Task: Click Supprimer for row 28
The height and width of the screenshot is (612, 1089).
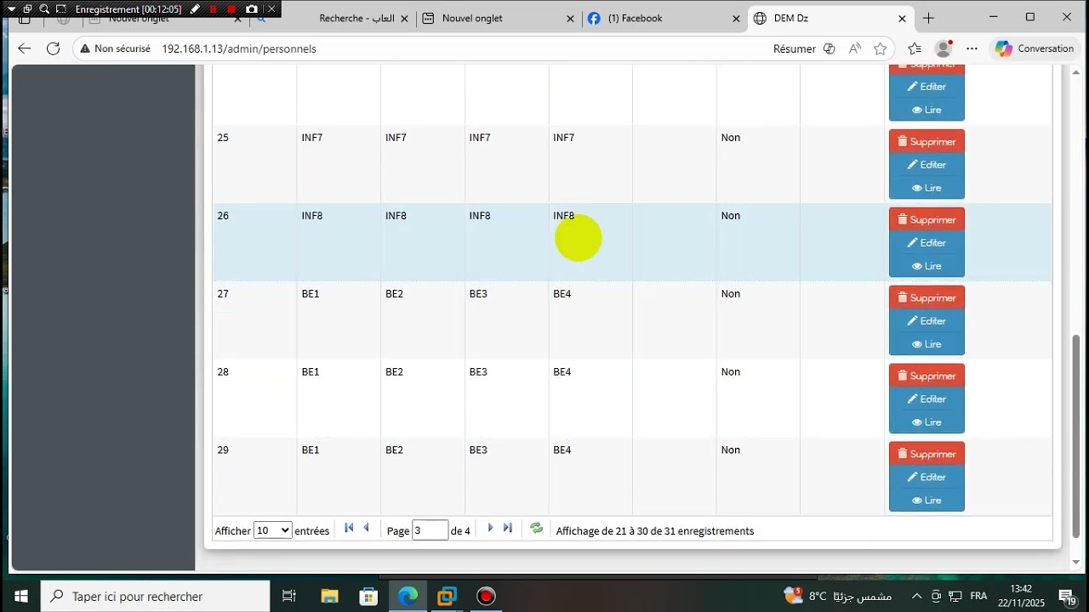Action: point(927,377)
